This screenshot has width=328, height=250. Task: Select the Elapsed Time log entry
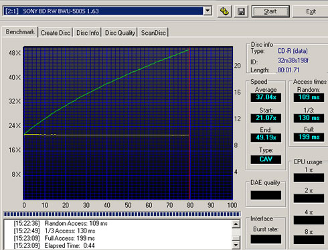[54, 245]
